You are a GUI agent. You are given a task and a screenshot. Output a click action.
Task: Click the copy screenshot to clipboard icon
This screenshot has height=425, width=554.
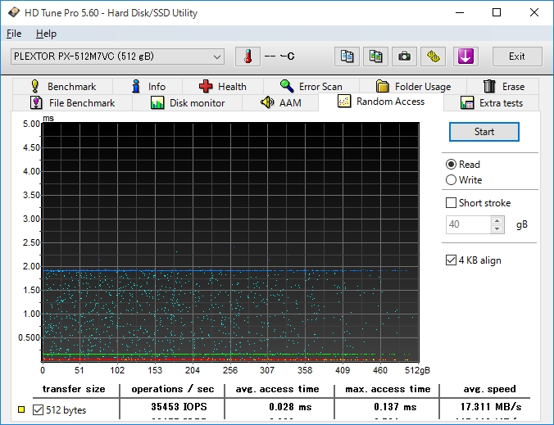[x=375, y=57]
